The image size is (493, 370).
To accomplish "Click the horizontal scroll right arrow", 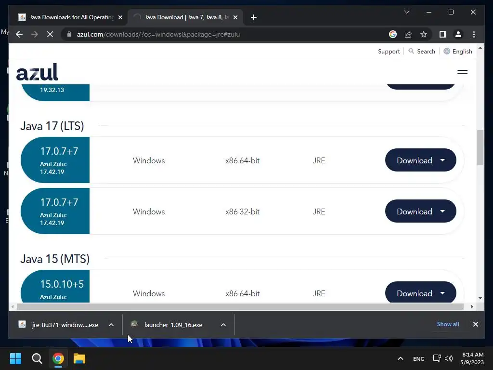I will 472,306.
